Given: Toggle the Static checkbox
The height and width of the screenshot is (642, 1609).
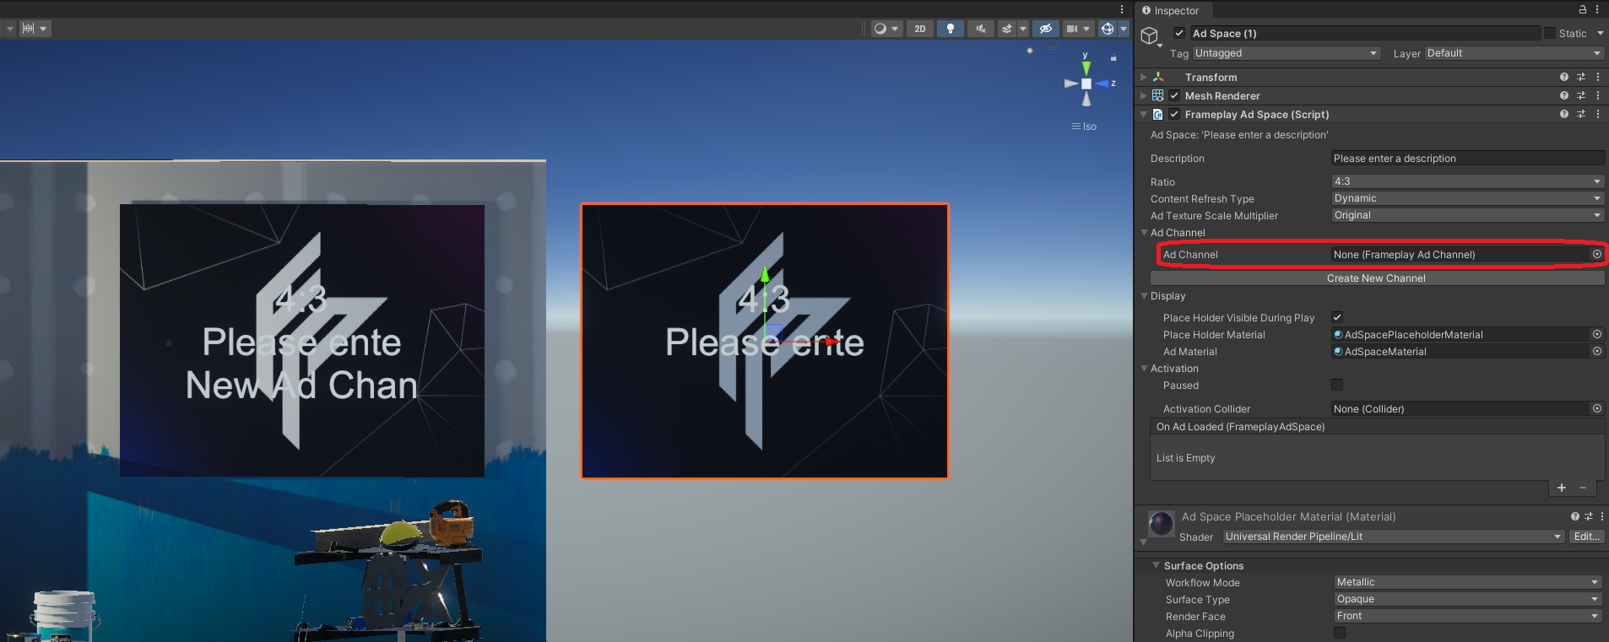Looking at the screenshot, I should coord(1550,34).
